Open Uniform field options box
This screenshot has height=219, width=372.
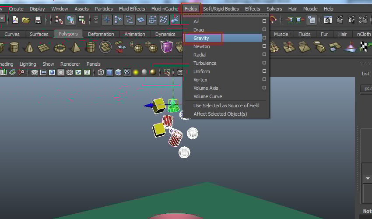click(x=264, y=71)
